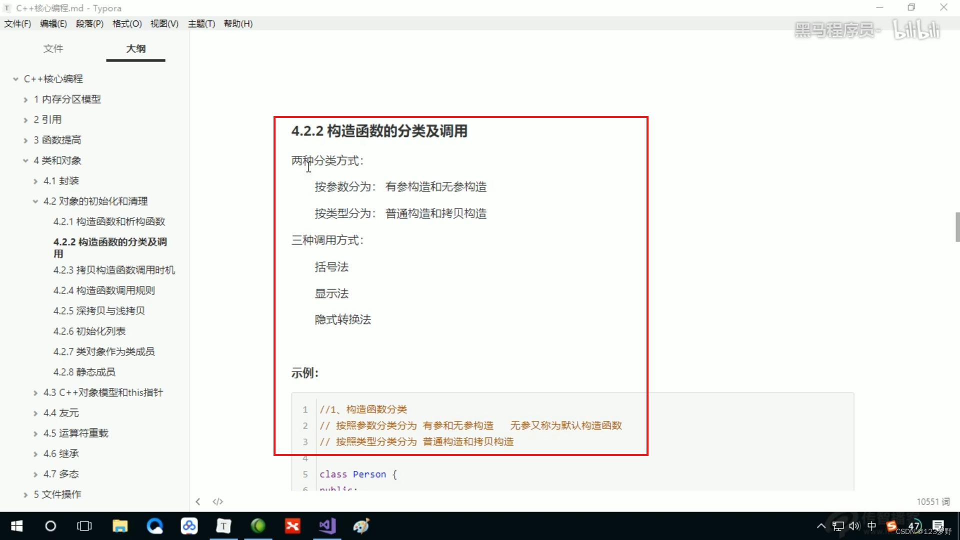
Task: Toggle source code mode icon
Action: tap(217, 501)
